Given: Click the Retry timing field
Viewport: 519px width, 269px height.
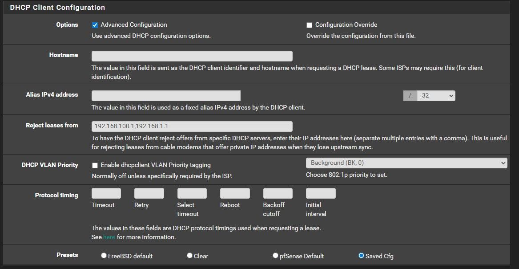Looking at the screenshot, I should [149, 193].
